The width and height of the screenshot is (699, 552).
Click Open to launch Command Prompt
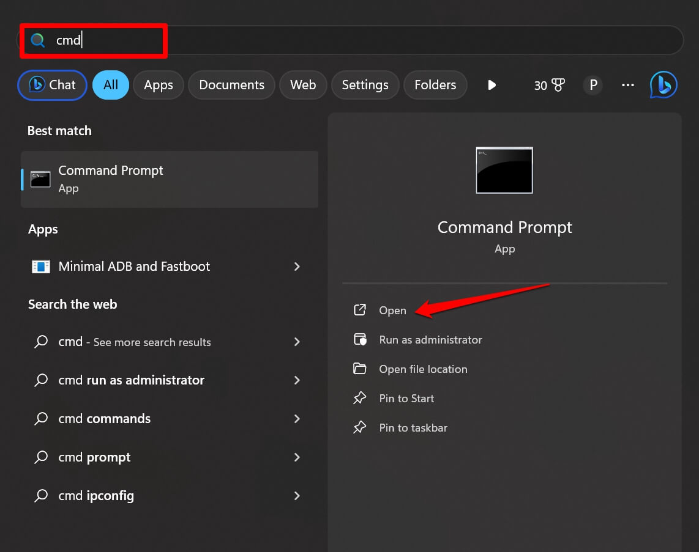392,310
